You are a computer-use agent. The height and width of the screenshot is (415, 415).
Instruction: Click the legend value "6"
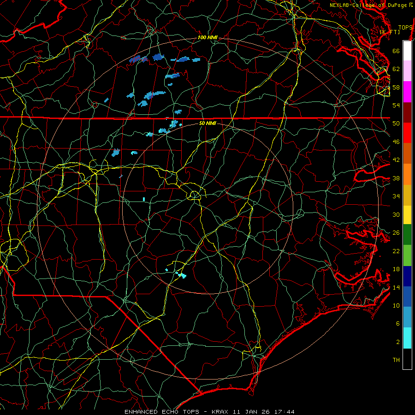(x=398, y=324)
